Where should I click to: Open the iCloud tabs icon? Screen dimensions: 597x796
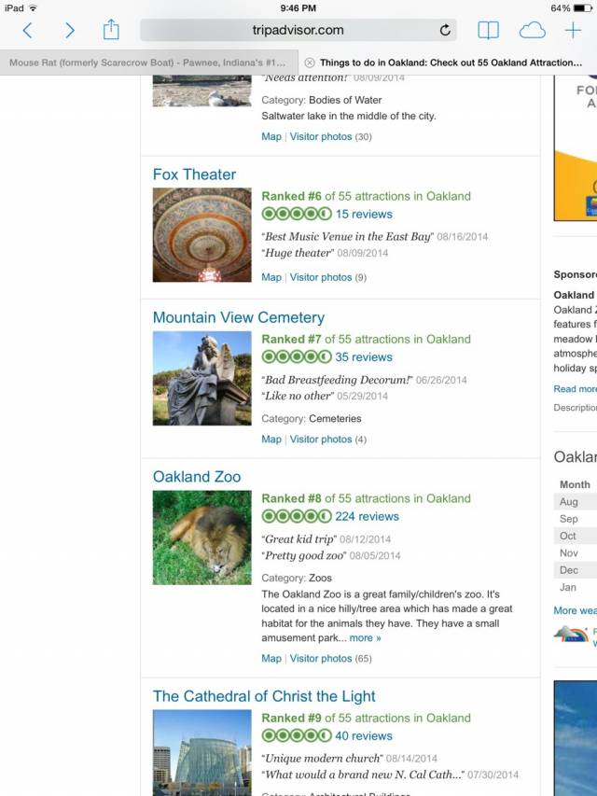point(533,31)
